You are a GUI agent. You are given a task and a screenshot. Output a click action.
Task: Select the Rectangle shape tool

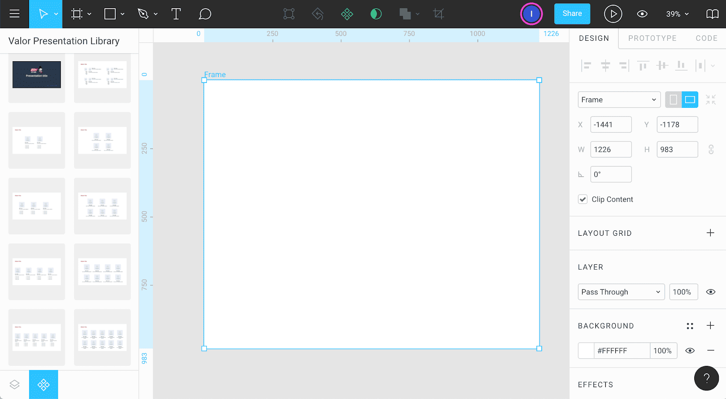pos(110,14)
